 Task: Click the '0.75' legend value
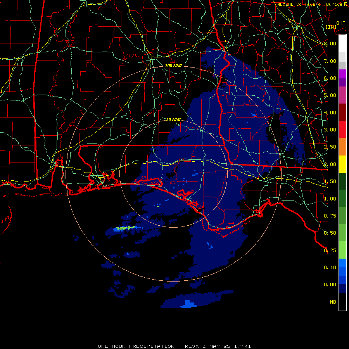(x=330, y=216)
